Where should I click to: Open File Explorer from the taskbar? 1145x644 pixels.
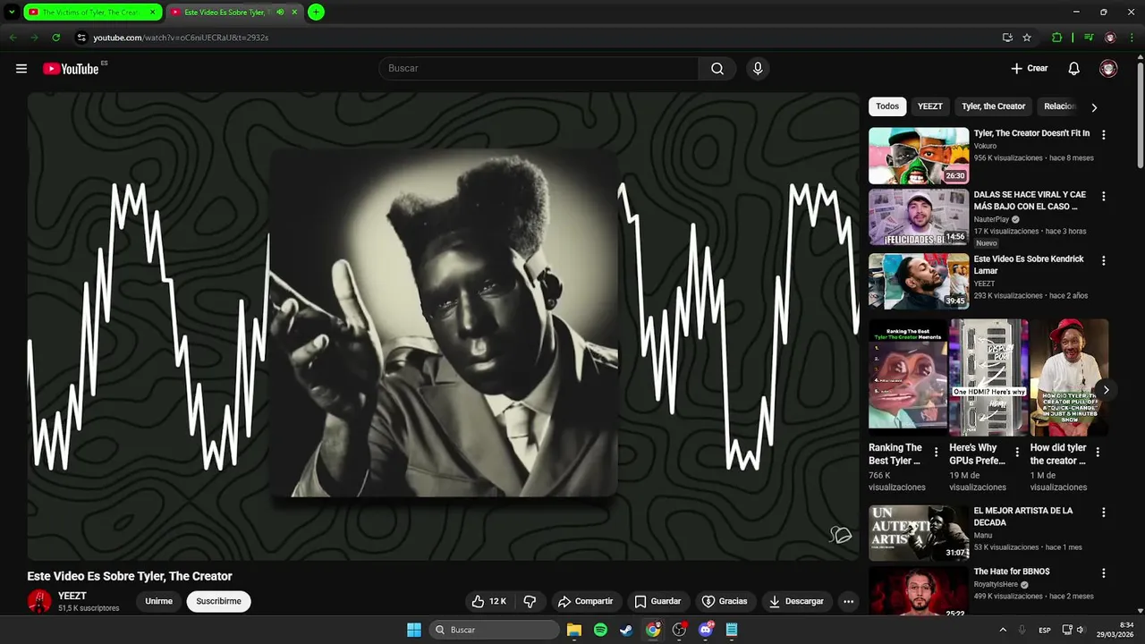pyautogui.click(x=574, y=630)
